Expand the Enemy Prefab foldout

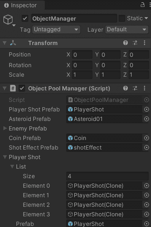[x=5, y=128]
